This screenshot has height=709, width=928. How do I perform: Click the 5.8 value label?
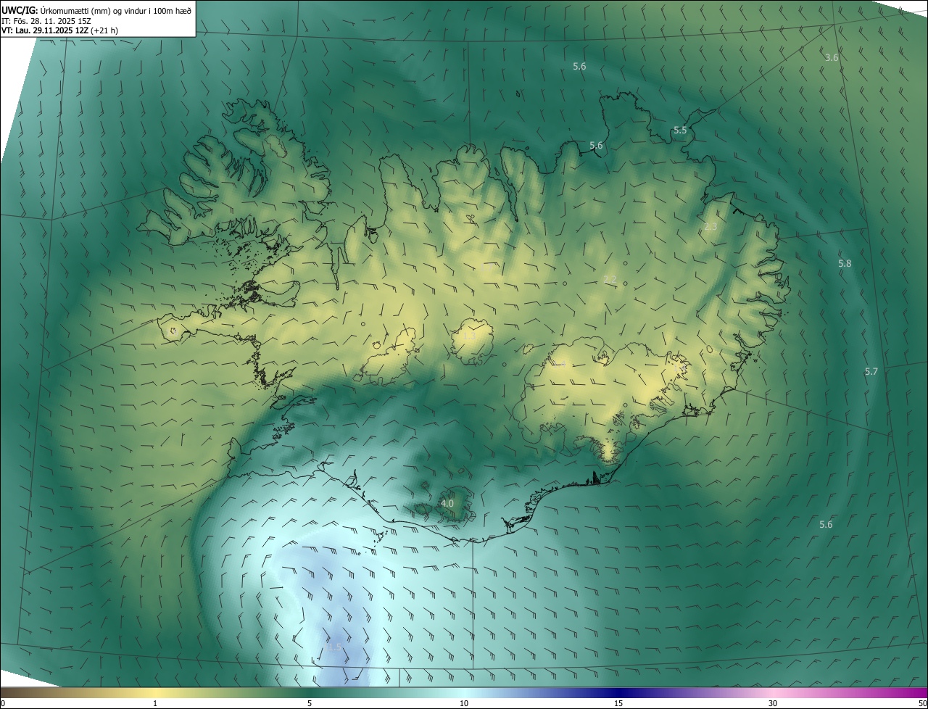point(845,263)
